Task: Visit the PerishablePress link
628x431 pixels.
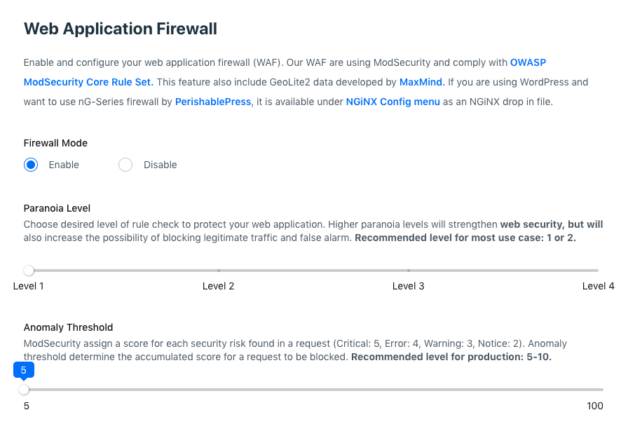Action: click(213, 102)
